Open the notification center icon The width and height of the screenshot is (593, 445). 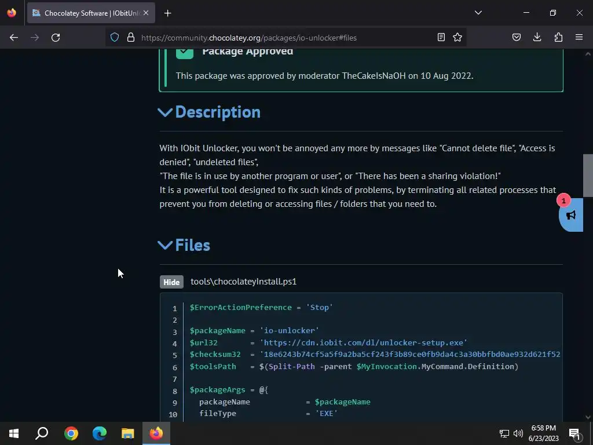point(574,433)
